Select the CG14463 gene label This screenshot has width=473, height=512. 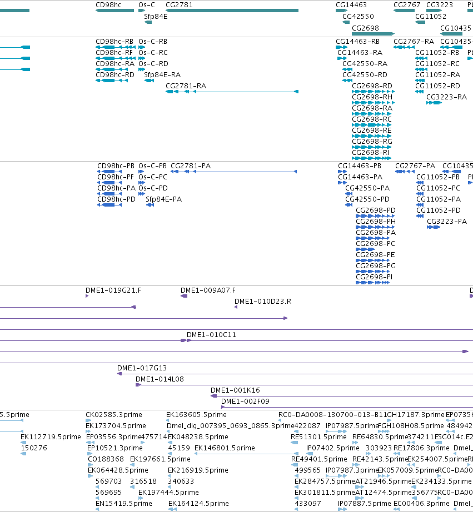click(351, 5)
